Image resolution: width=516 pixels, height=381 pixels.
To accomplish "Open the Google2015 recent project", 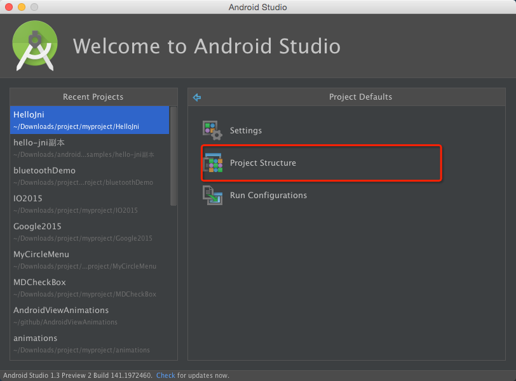I will click(x=90, y=232).
